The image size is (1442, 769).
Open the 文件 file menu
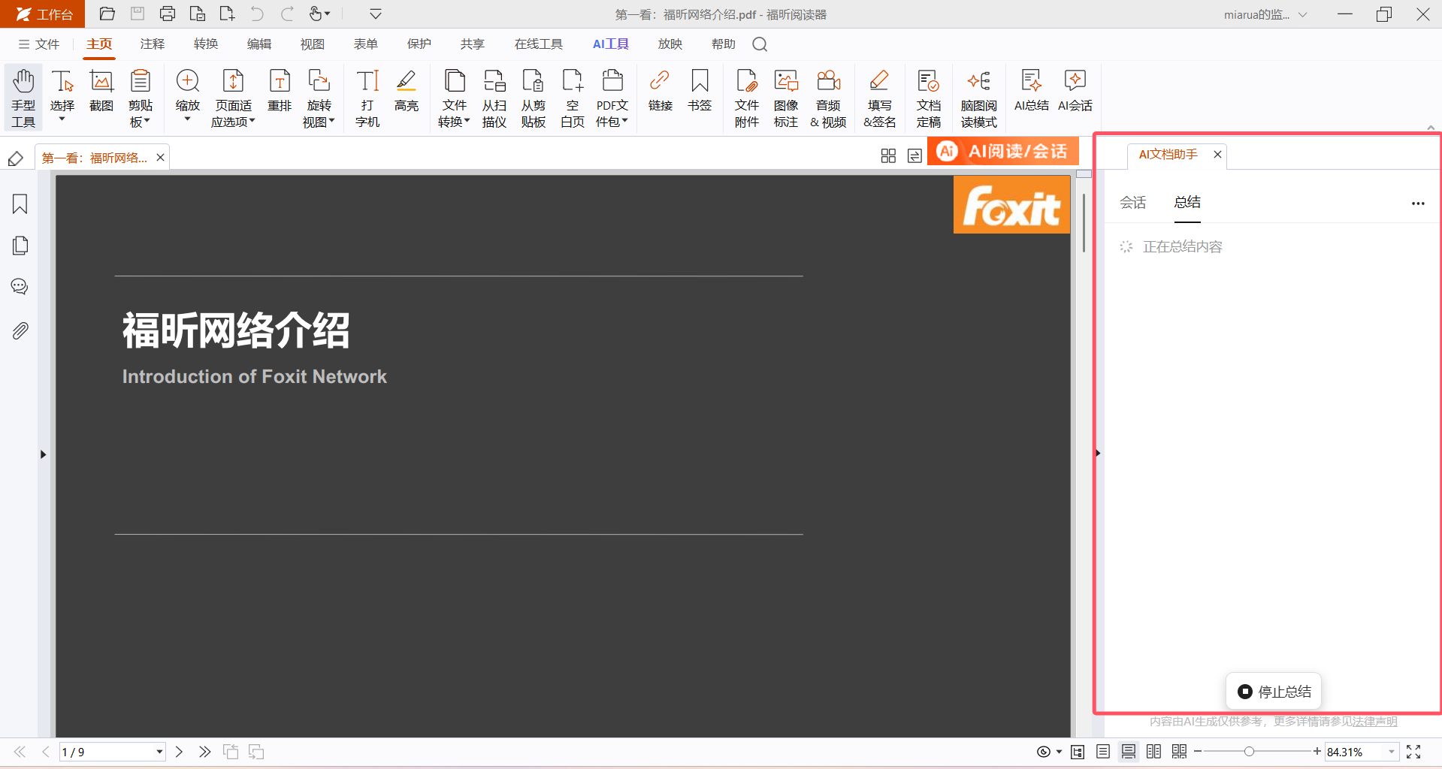39,44
